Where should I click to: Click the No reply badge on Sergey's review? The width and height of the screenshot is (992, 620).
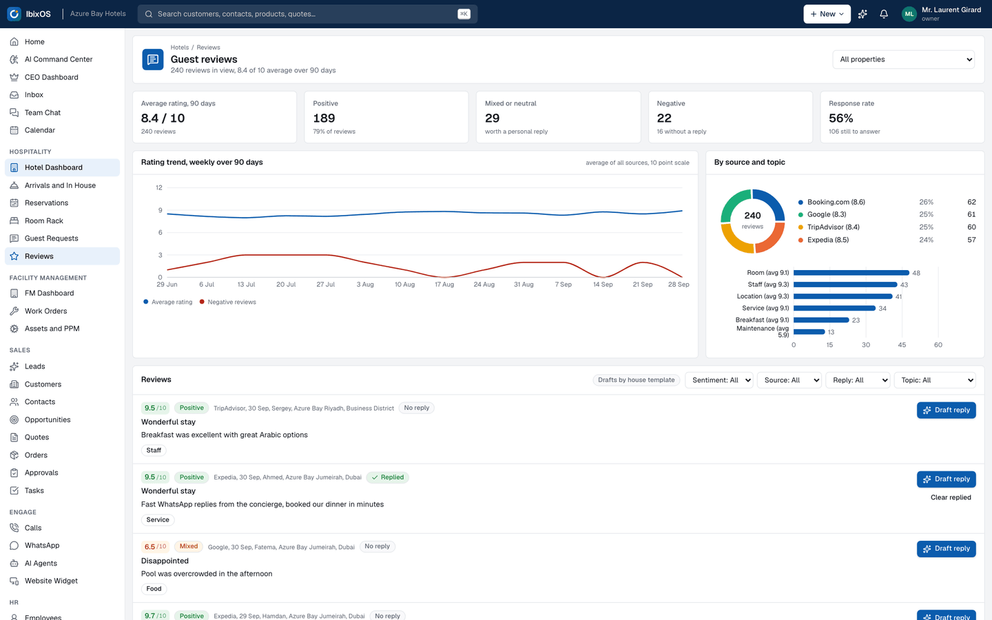(416, 408)
